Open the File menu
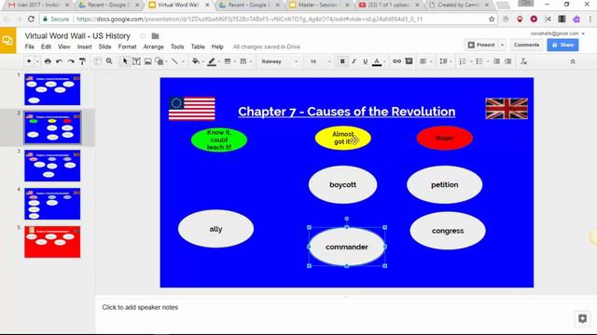 click(29, 47)
